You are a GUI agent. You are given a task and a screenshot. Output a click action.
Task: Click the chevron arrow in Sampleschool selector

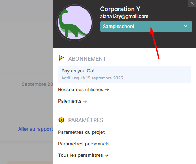pyautogui.click(x=186, y=26)
